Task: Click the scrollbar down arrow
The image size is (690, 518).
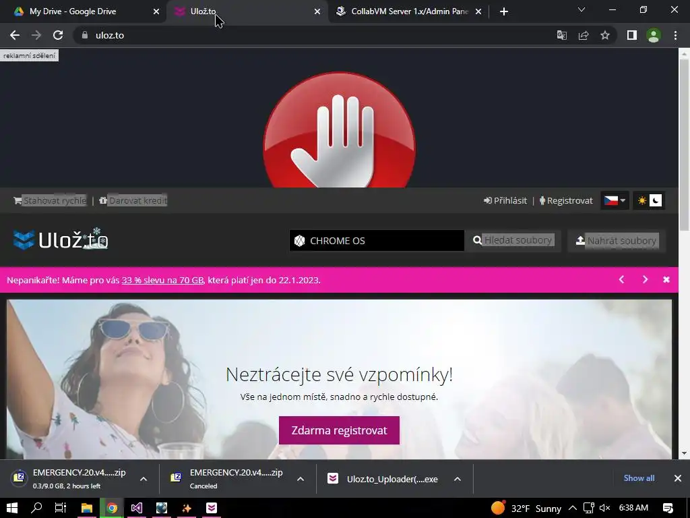Action: (x=685, y=453)
